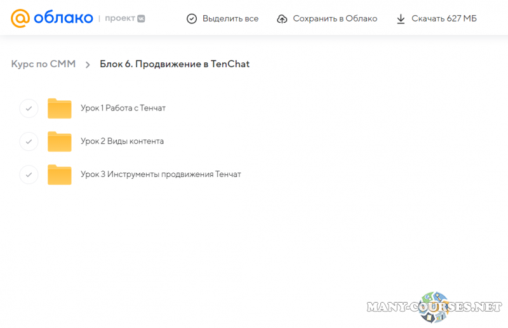Click the cloud upload icon in header
This screenshot has width=508, height=328.
pyautogui.click(x=283, y=19)
